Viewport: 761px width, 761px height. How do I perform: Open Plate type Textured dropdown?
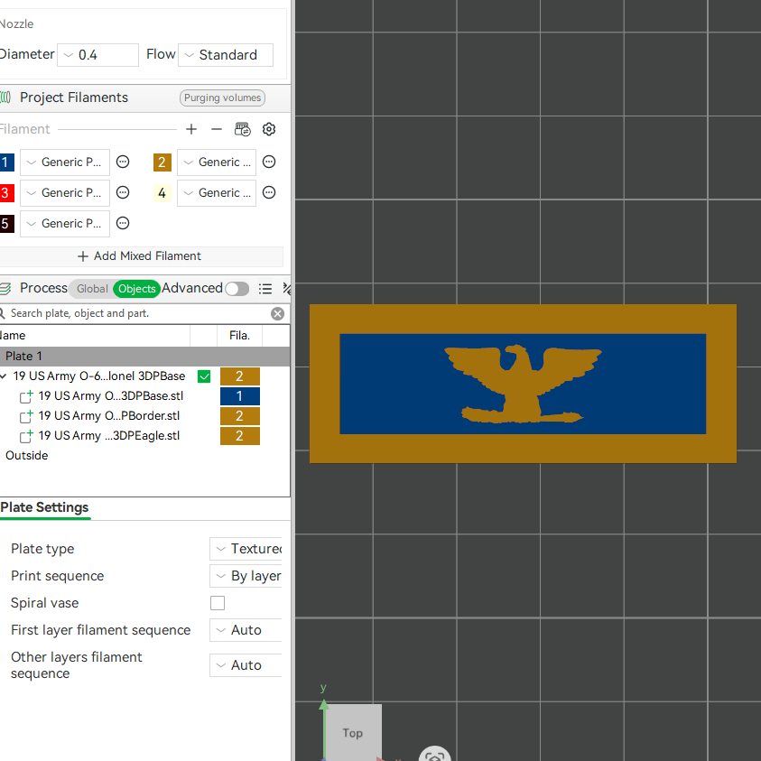coord(246,549)
